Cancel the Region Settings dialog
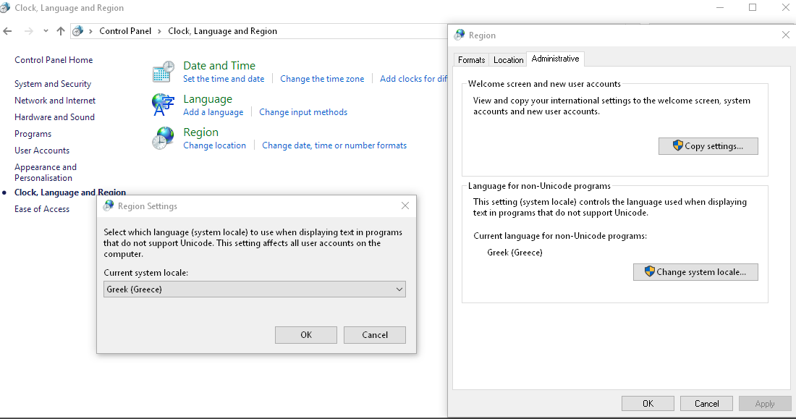Viewport: 796px width, 419px height. tap(375, 334)
